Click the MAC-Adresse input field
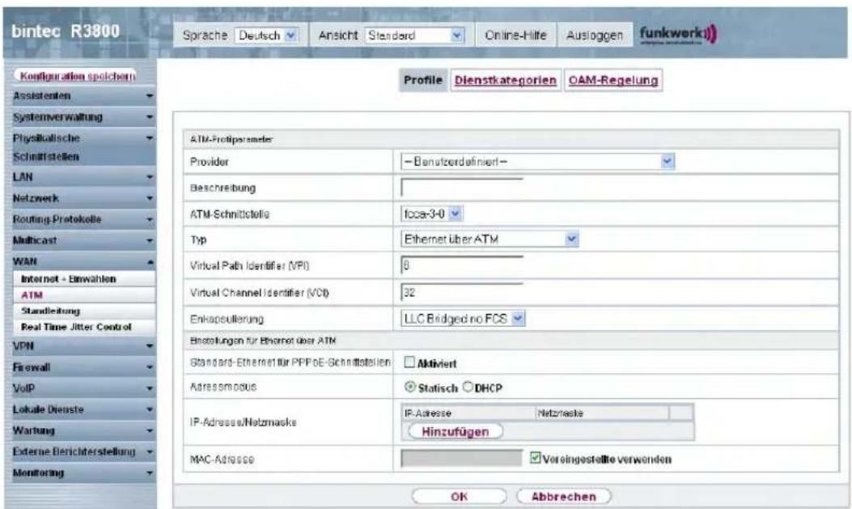Screen dimensions: 852x509 (461, 459)
